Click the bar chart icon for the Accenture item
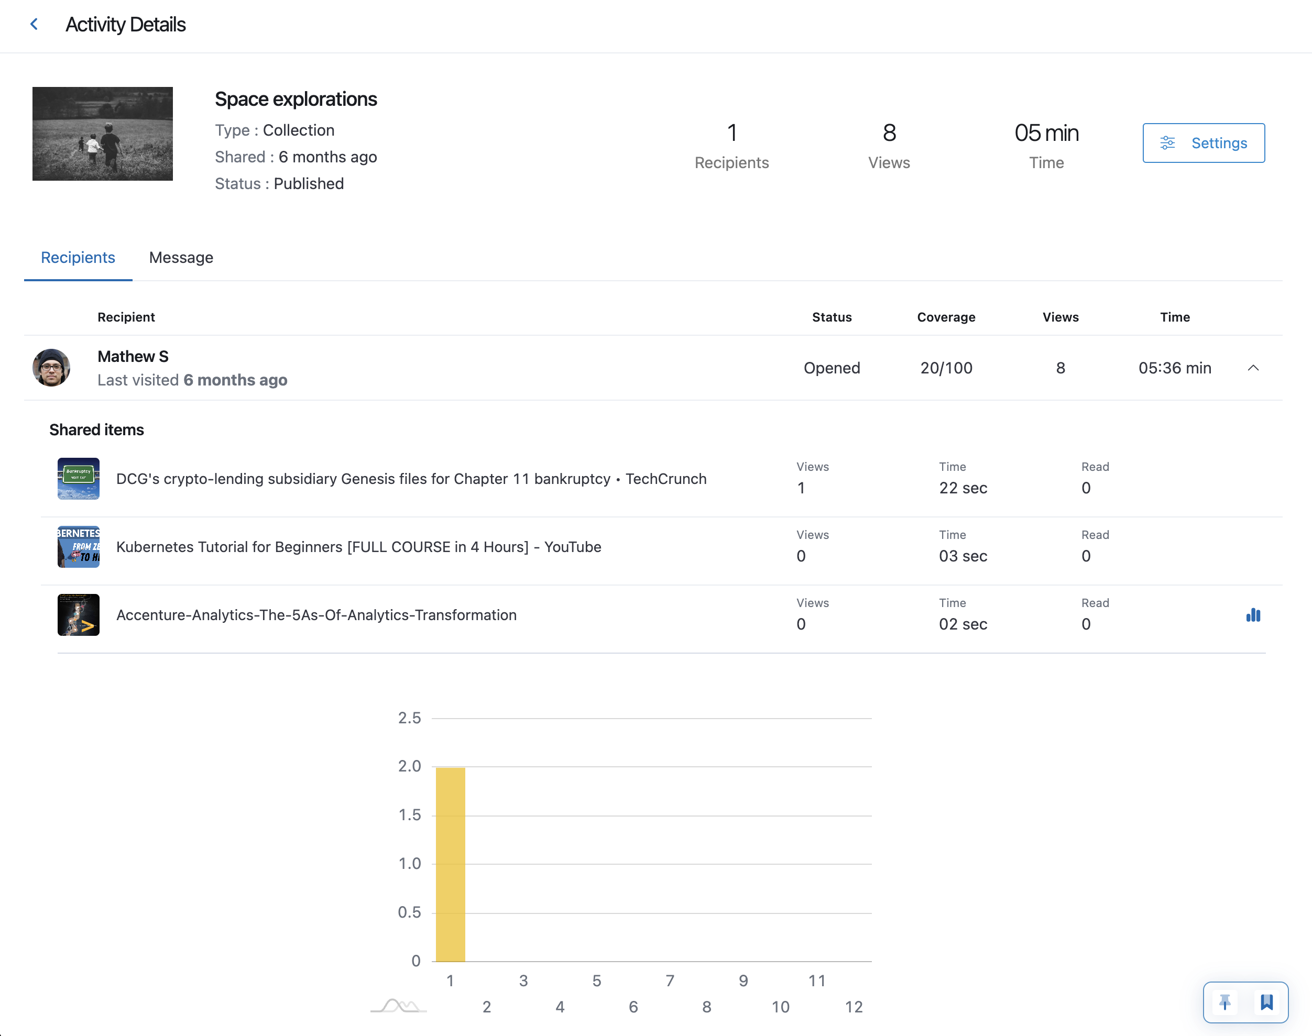1312x1036 pixels. click(1253, 615)
